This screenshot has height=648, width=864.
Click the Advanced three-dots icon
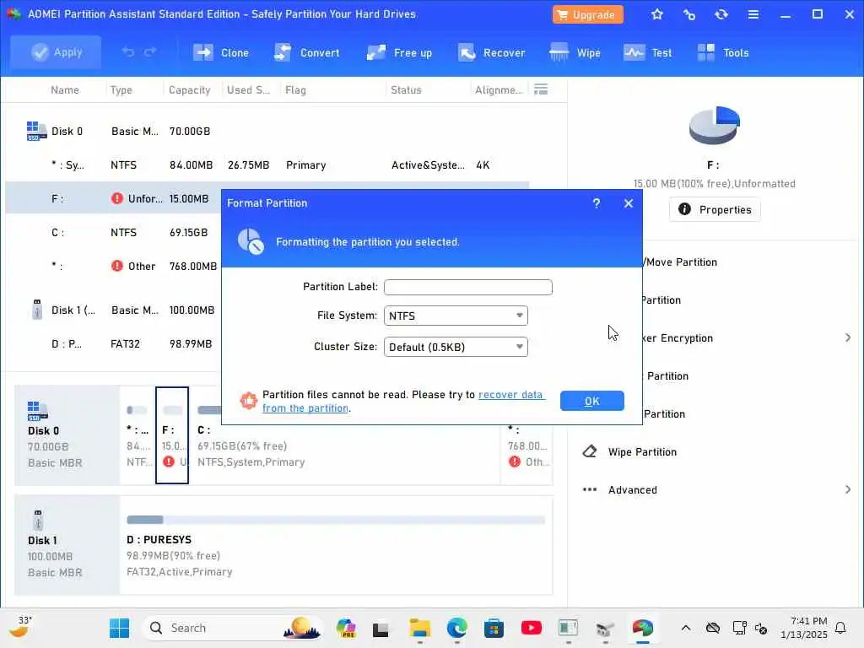[590, 489]
